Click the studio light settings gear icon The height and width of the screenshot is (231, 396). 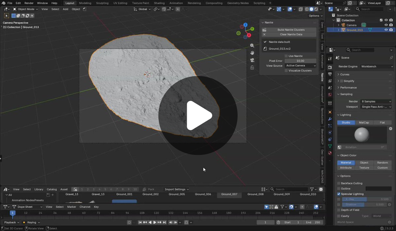(390, 129)
